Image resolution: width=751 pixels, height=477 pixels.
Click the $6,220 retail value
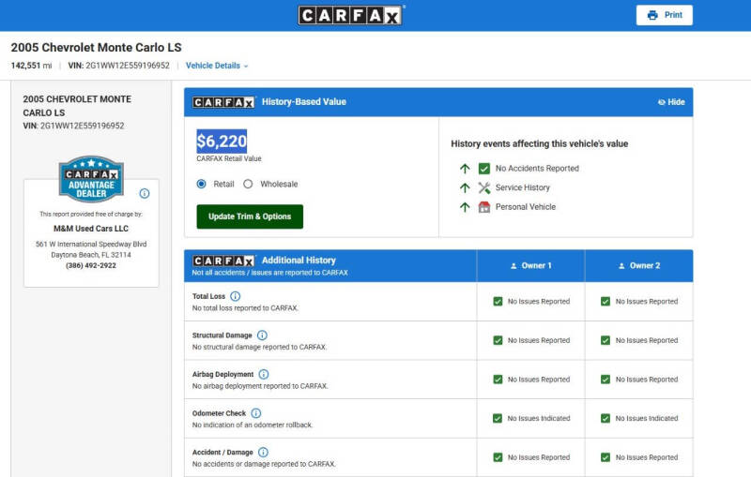(222, 141)
